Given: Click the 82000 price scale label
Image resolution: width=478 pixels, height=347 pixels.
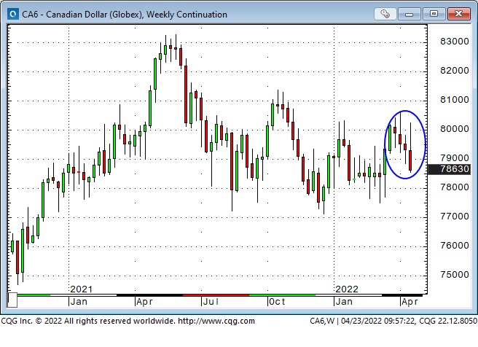Looking at the screenshot, I should 454,71.
